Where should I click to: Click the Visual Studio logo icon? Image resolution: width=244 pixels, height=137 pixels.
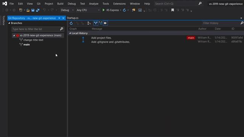(x=5, y=3)
